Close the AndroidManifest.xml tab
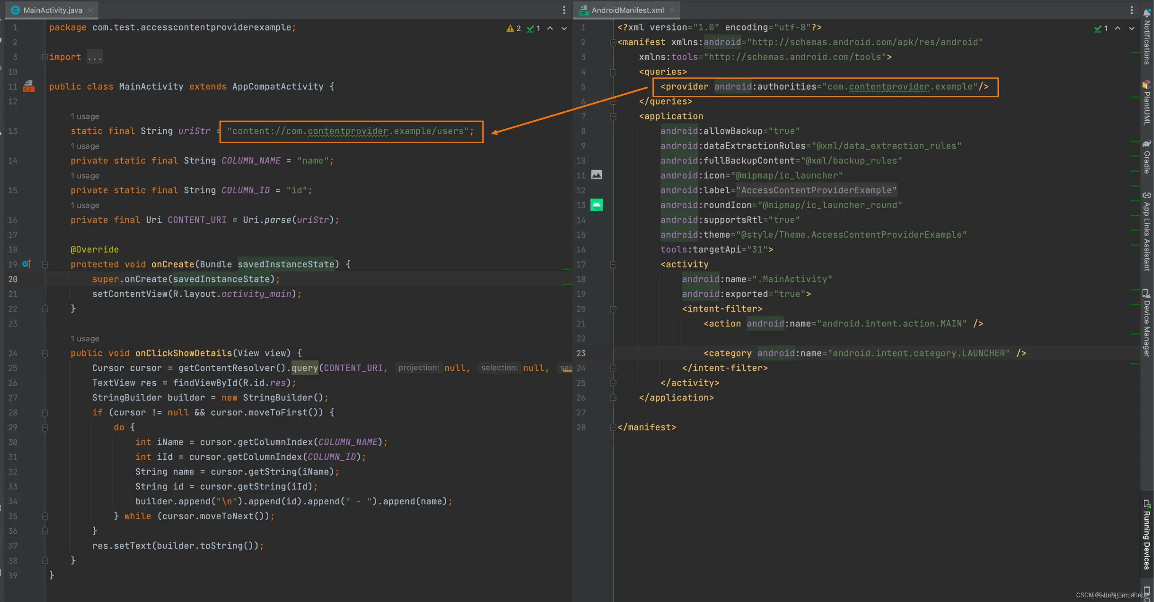Viewport: 1154px width, 602px height. (x=672, y=10)
